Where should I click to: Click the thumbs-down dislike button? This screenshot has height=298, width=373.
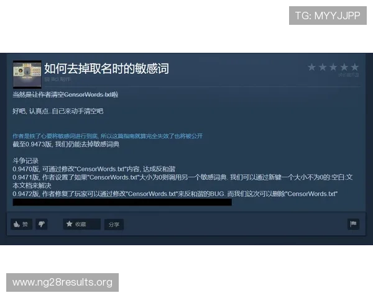pos(42,224)
